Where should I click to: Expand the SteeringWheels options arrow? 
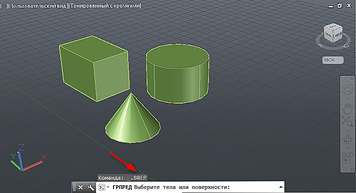(347, 99)
